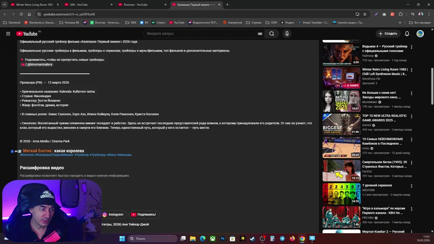
Task: Open options for TOP 10 NEW ULTRA REALISTIC video
Action: (412, 116)
